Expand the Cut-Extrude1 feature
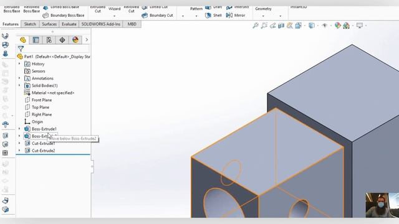 [x=19, y=143]
